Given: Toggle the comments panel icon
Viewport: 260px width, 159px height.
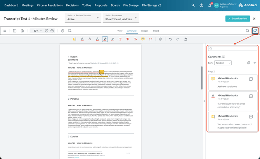Looking at the screenshot, I should 255,31.
